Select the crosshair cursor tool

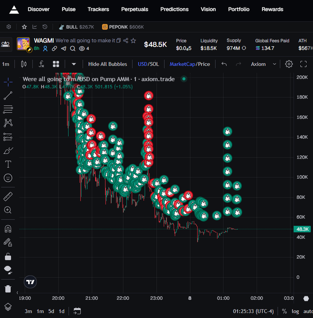click(8, 82)
